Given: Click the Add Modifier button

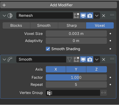Looking at the screenshot, I should [58, 5].
